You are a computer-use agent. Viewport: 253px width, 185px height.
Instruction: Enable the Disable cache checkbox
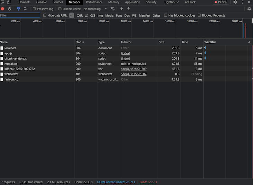[60, 9]
